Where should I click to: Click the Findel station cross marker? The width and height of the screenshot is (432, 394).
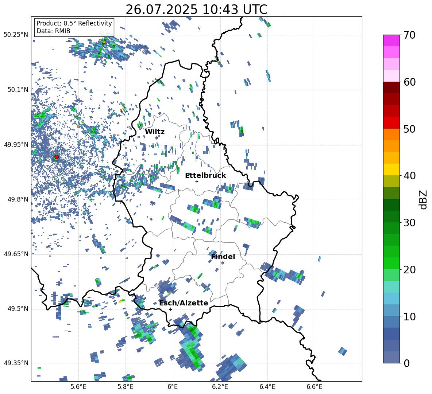coord(223,263)
